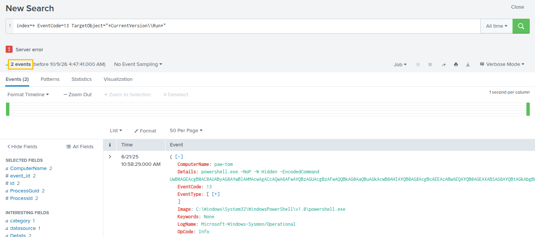This screenshot has height=237, width=535.
Task: Click the paw-tom ComputerName value
Action: click(223, 164)
